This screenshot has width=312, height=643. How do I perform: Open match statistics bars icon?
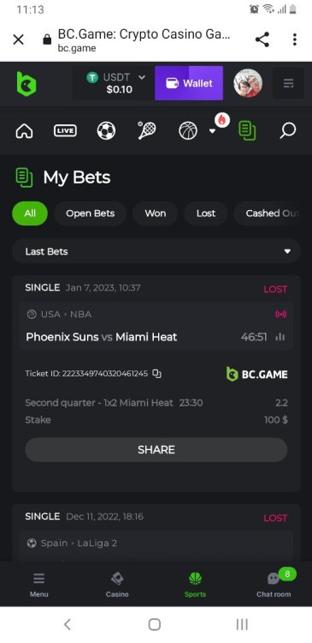280,337
